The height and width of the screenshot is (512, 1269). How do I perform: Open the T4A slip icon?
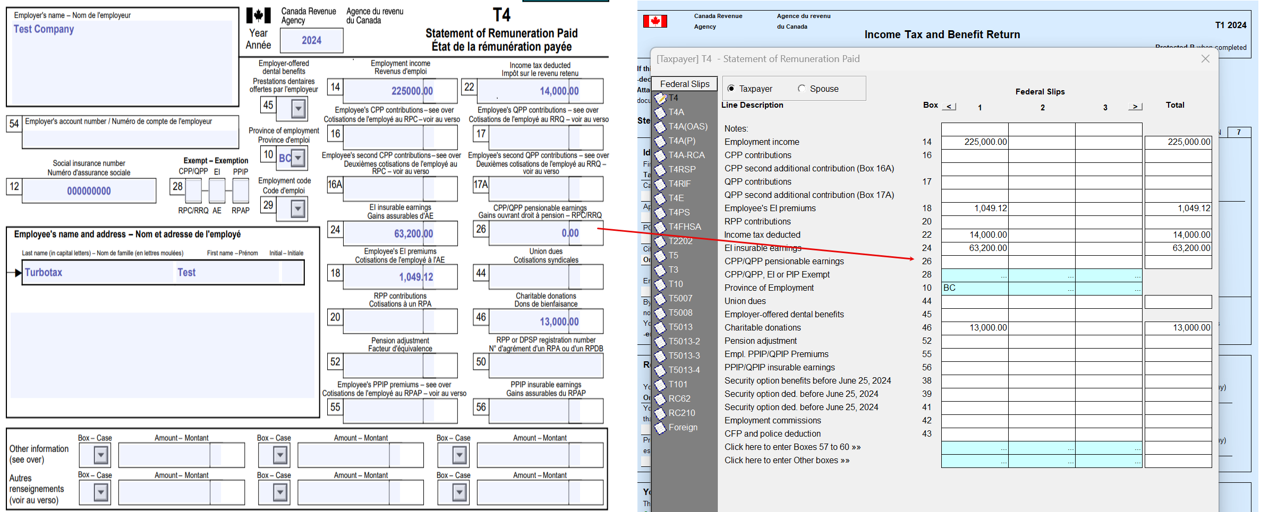click(x=660, y=112)
